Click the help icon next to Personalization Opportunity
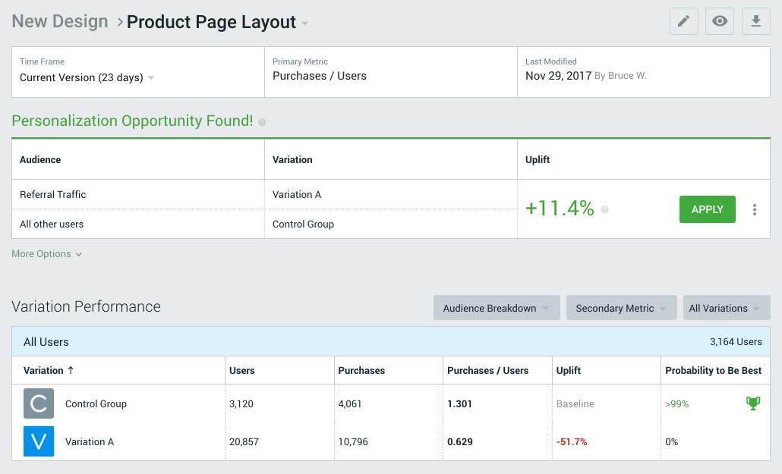The width and height of the screenshot is (782, 474). click(x=262, y=122)
